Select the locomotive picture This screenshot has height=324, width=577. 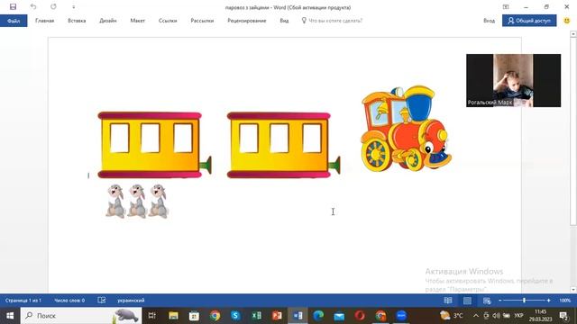click(406, 129)
